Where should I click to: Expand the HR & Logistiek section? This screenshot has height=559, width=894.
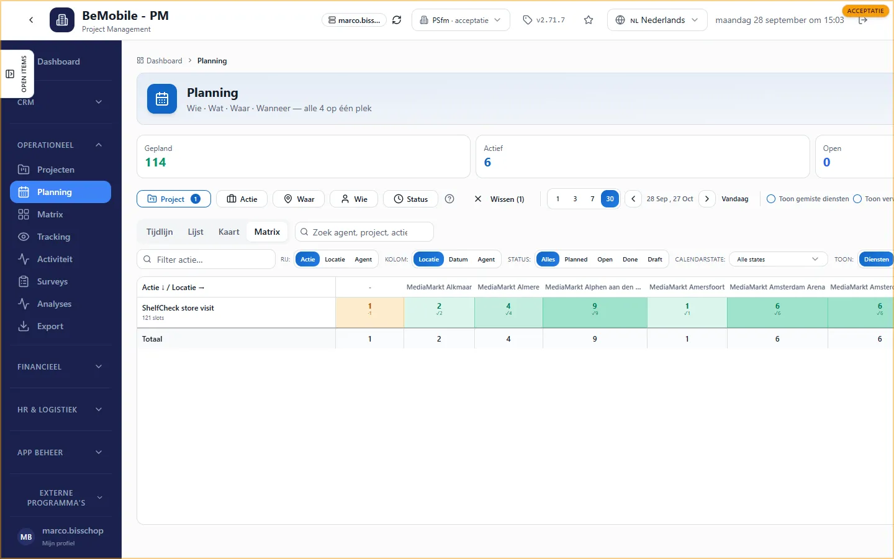point(60,409)
